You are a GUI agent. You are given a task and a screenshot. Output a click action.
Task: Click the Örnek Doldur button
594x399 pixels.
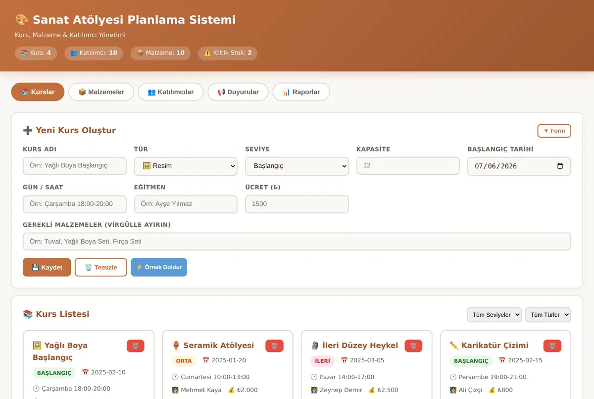click(x=159, y=267)
